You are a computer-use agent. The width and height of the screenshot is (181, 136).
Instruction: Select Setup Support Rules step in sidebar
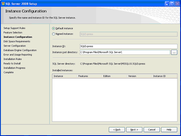pyautogui.click(x=14, y=28)
